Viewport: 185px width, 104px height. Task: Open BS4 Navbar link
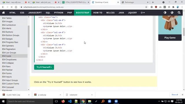point(7,70)
